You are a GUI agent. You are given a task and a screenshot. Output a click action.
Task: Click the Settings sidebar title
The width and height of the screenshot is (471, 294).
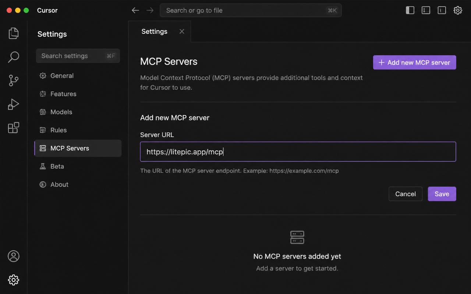pyautogui.click(x=52, y=34)
